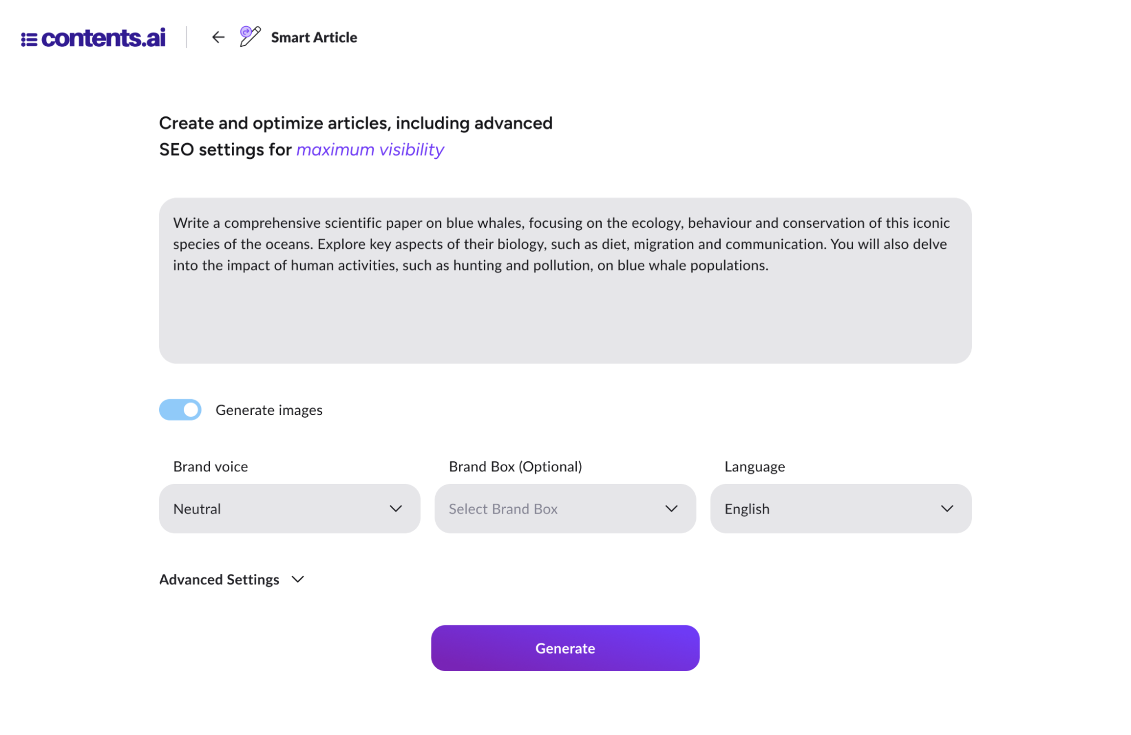Change the Language from English
The image size is (1131, 735).
tap(840, 508)
